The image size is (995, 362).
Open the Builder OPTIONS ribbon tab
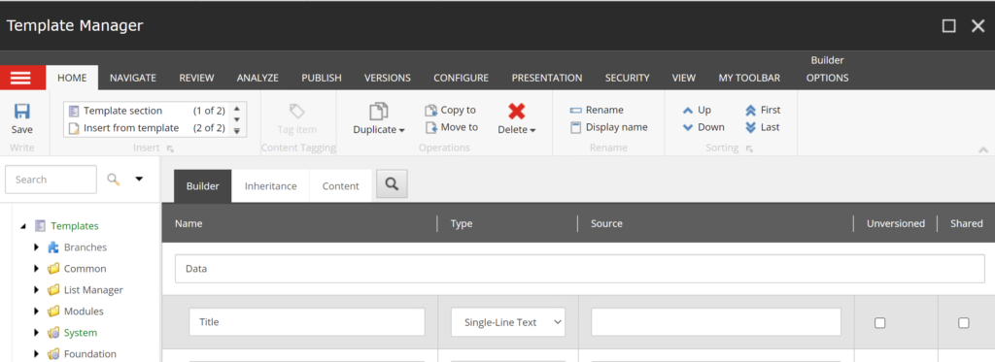828,78
